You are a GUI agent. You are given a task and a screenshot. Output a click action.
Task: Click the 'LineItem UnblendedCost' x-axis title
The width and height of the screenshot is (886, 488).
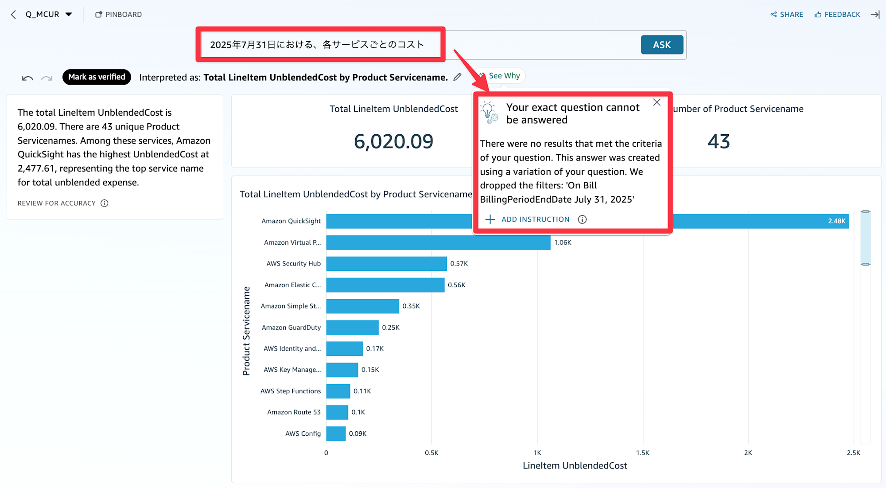pyautogui.click(x=575, y=466)
